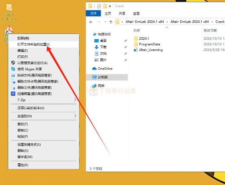The height and width of the screenshot is (185, 225).
Task: Expand chevron between the two Altair SimLab breadcrumbs
Action: click(167, 22)
